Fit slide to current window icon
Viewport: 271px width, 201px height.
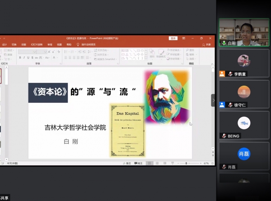[212, 163]
